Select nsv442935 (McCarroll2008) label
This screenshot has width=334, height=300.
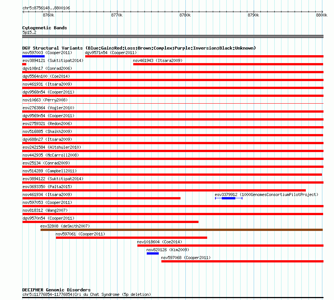point(51,155)
